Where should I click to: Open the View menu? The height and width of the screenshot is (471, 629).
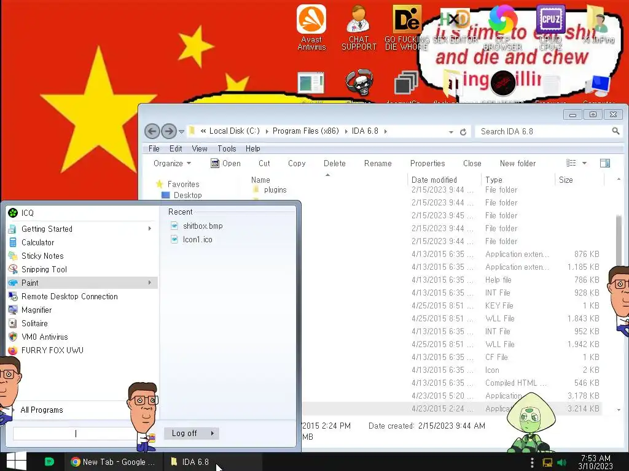coord(200,148)
